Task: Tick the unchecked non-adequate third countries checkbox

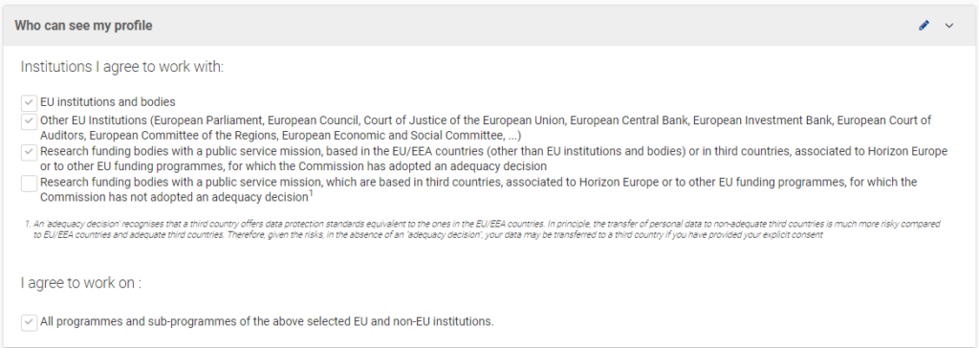Action: (x=30, y=184)
